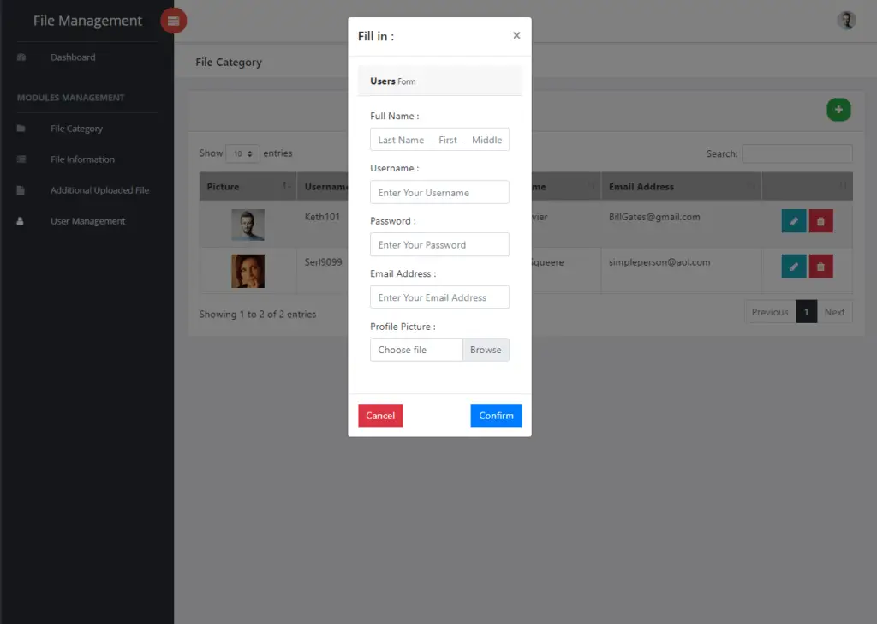Click the File Information list icon

tap(21, 159)
